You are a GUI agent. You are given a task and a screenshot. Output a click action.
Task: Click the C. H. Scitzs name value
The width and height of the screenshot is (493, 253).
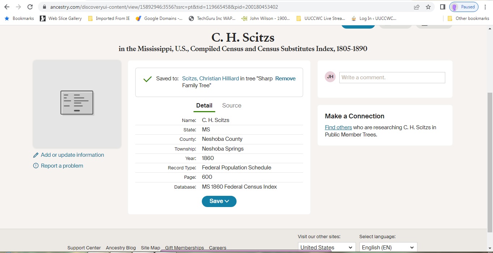[216, 120]
